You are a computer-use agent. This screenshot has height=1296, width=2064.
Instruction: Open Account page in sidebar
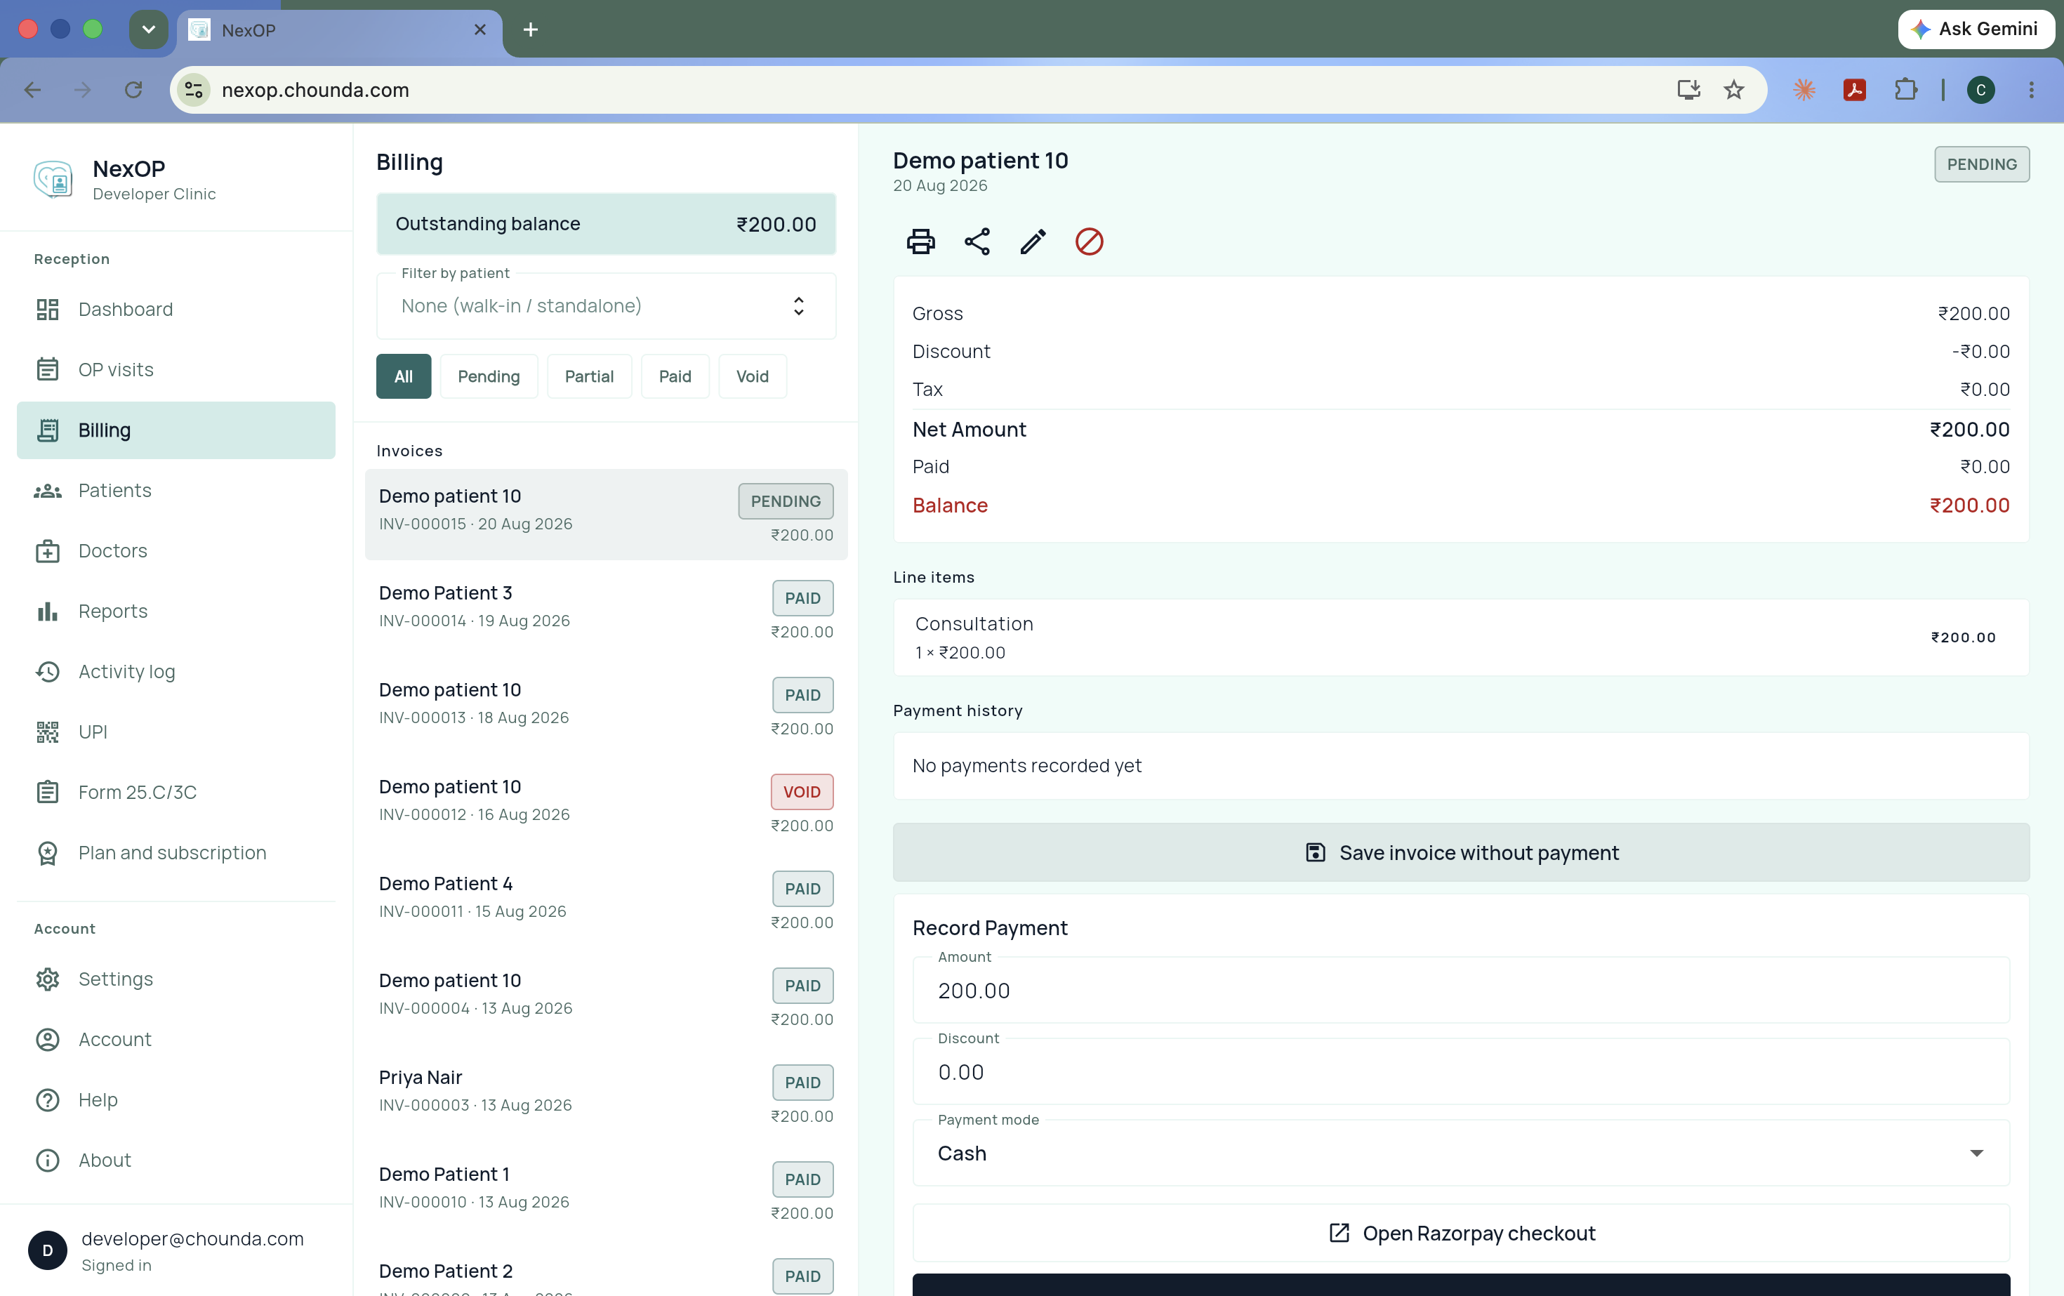pyautogui.click(x=176, y=1039)
